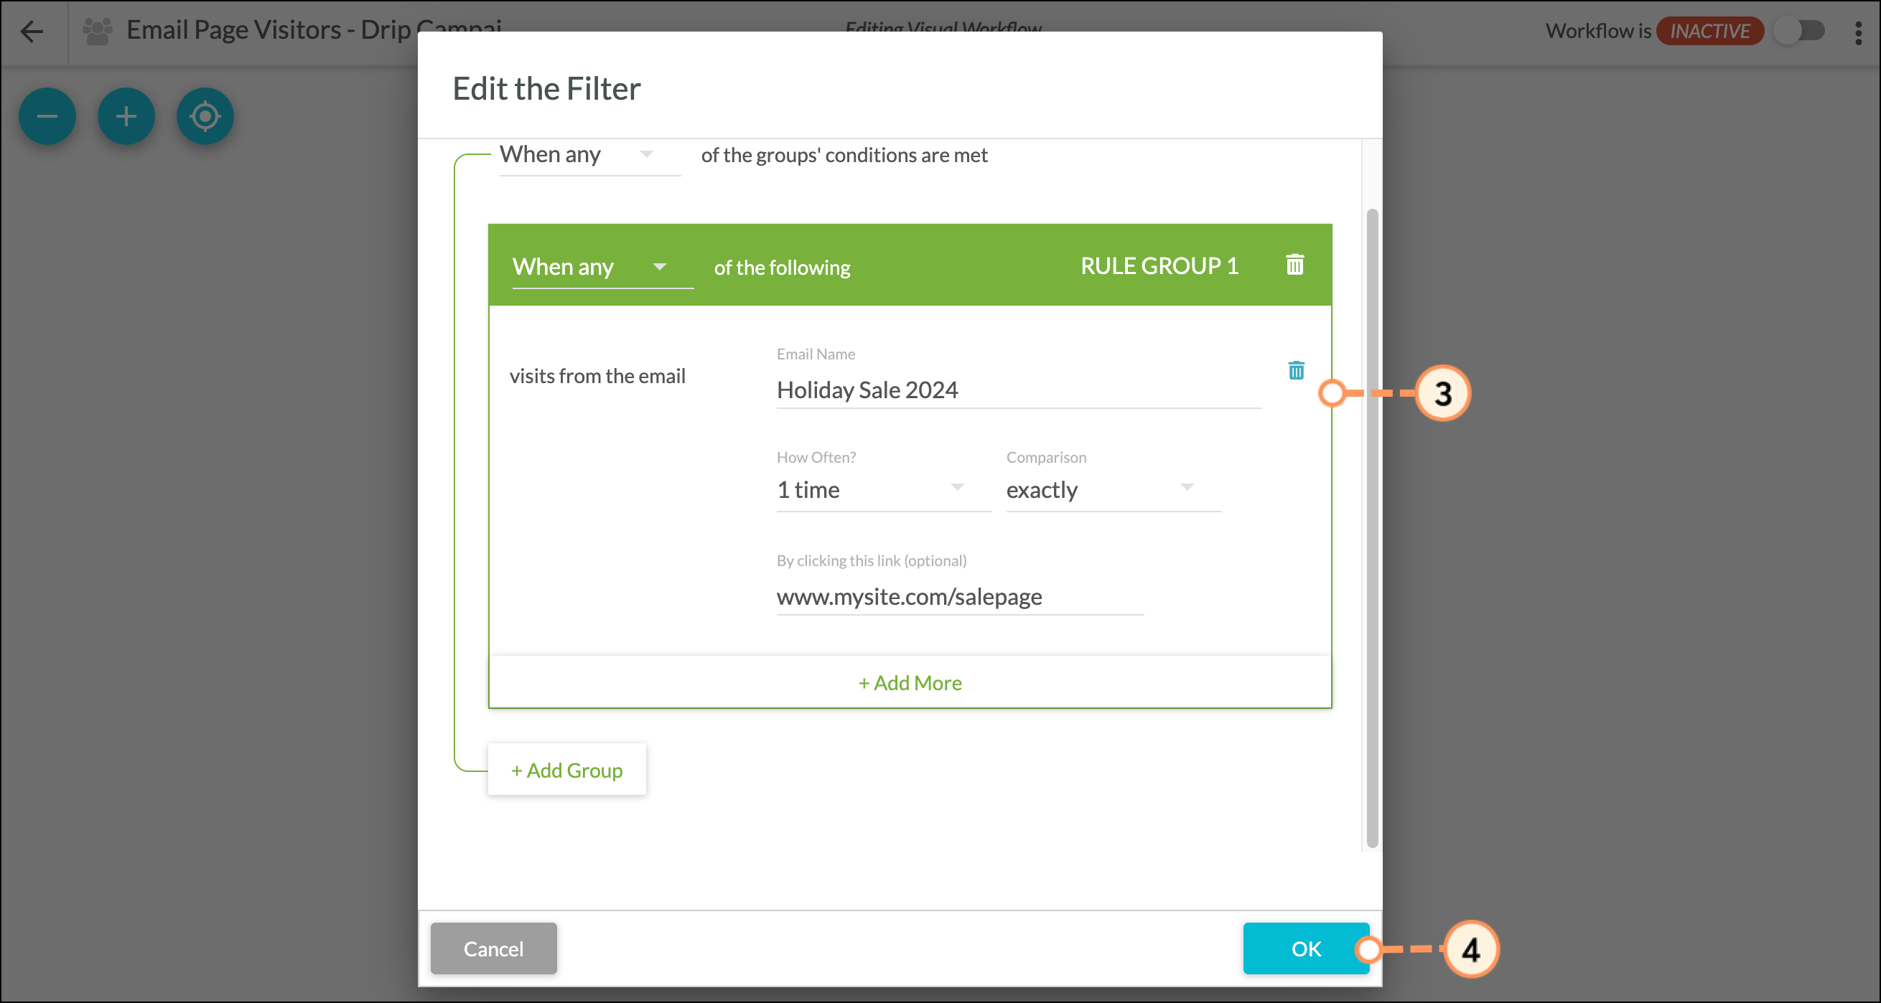
Task: Expand the How Often dropdown
Action: pyautogui.click(x=884, y=489)
